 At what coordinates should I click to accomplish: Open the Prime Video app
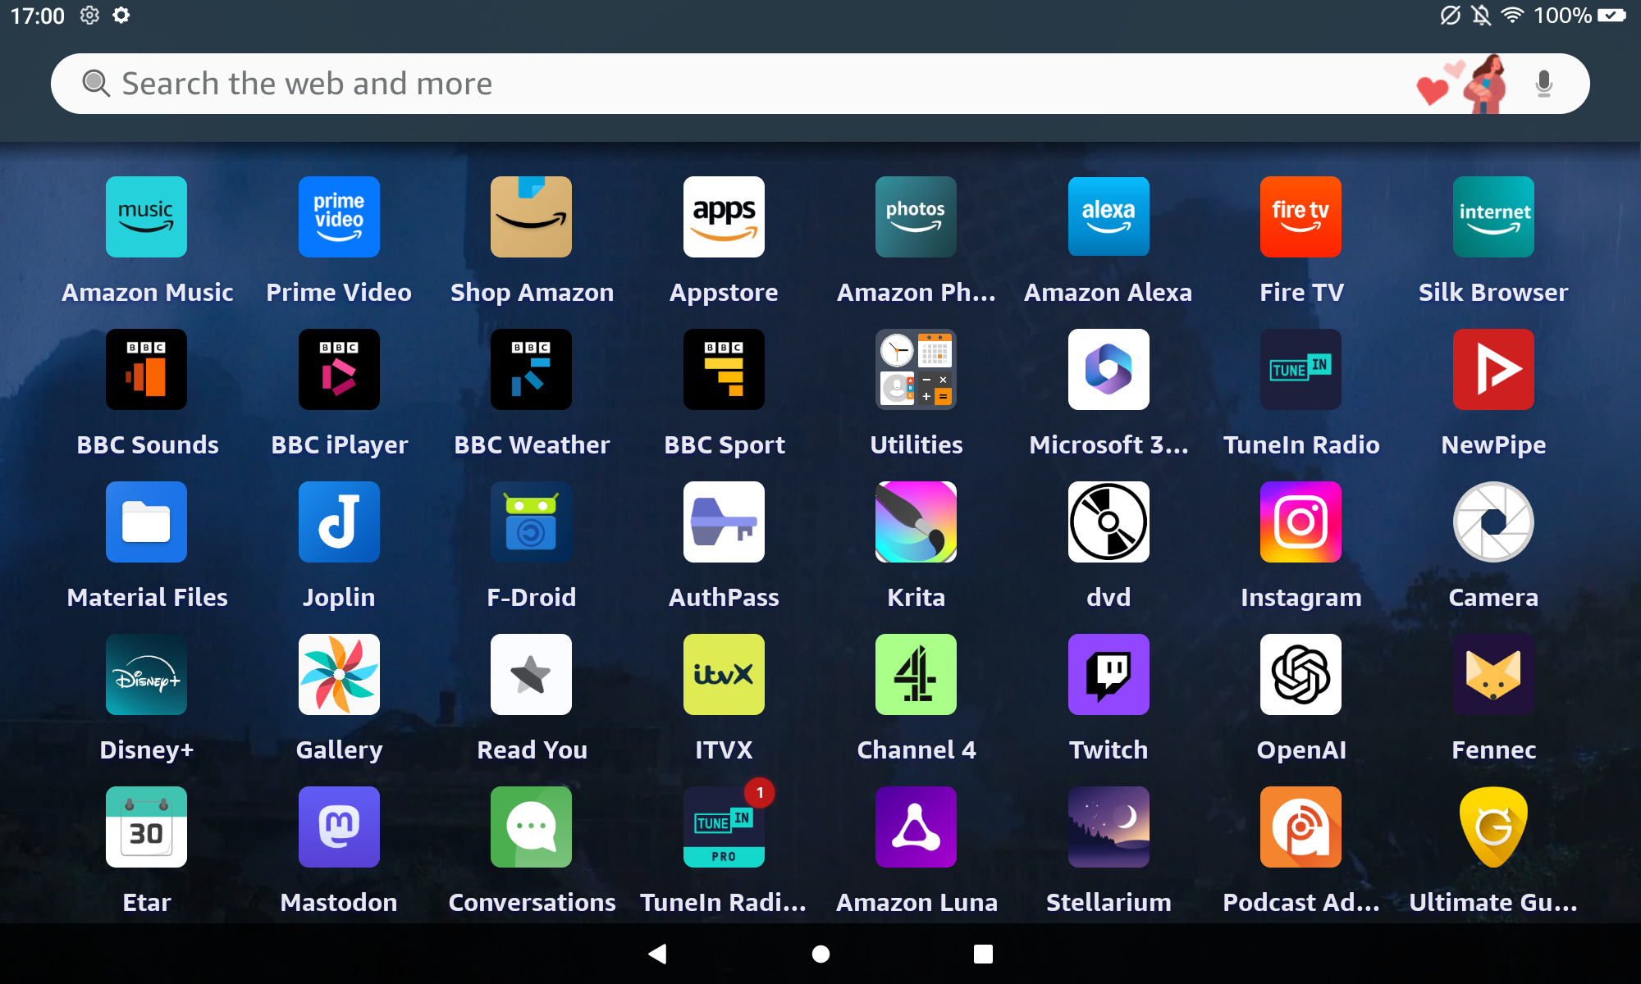[339, 216]
